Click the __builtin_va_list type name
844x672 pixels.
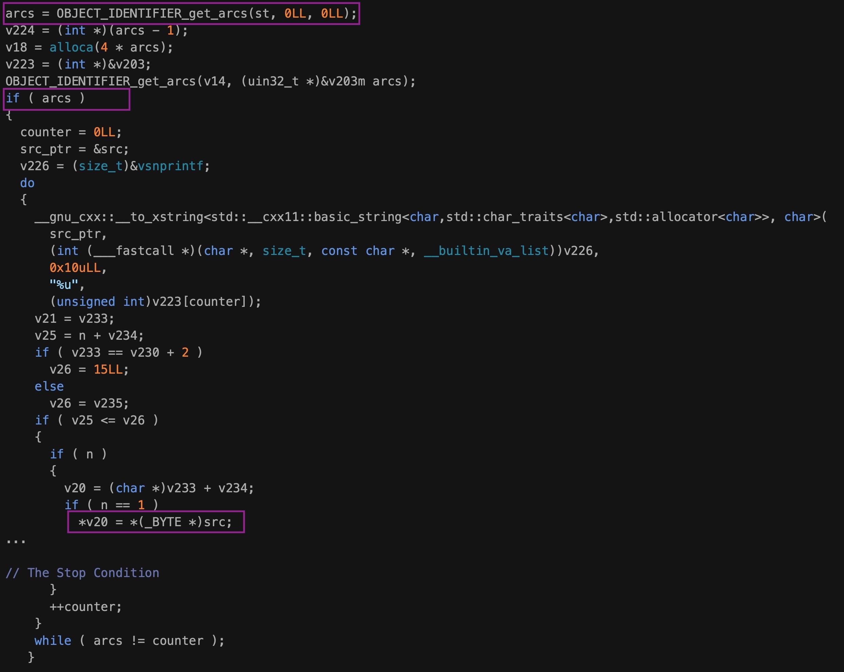point(486,251)
